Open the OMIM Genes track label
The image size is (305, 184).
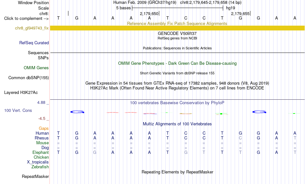point(36,68)
